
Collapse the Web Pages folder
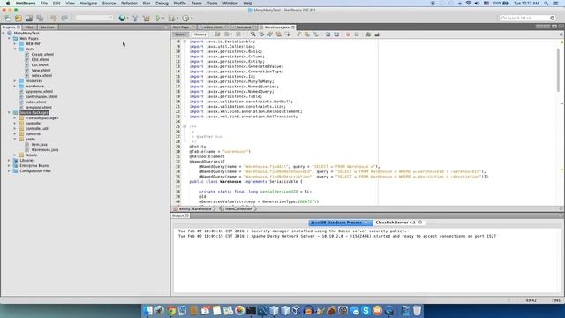point(10,38)
